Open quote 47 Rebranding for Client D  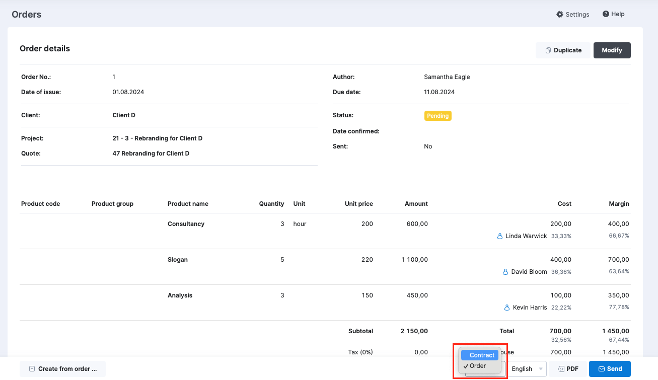[x=151, y=154]
